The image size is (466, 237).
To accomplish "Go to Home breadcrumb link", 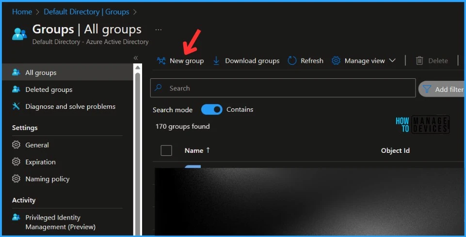I will [22, 12].
